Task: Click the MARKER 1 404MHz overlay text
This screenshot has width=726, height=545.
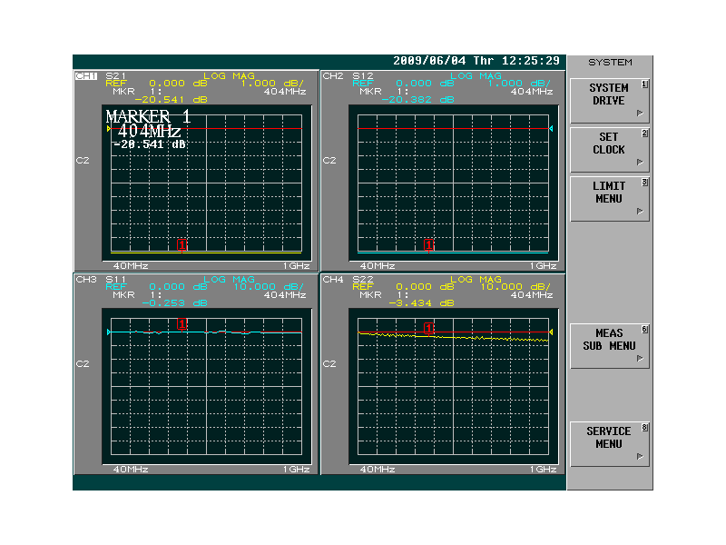Action: click(148, 124)
